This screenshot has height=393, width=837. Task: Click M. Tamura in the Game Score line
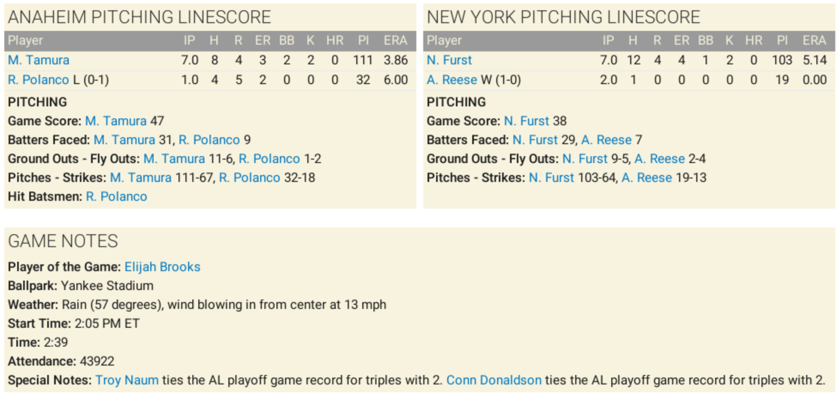(x=116, y=121)
